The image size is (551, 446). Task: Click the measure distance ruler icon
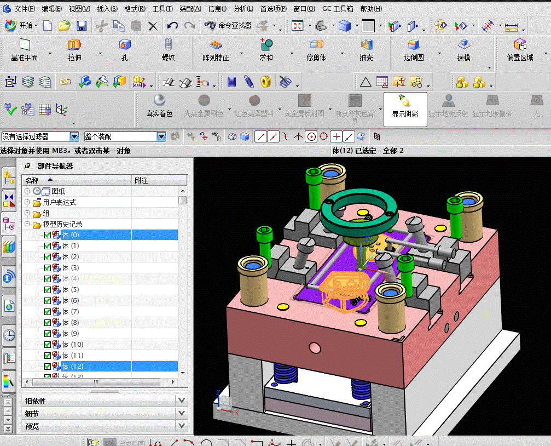click(511, 26)
